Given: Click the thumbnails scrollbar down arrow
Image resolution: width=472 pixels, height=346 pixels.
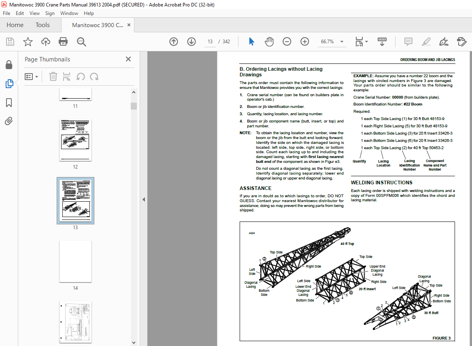Looking at the screenshot, I should pos(134,342).
